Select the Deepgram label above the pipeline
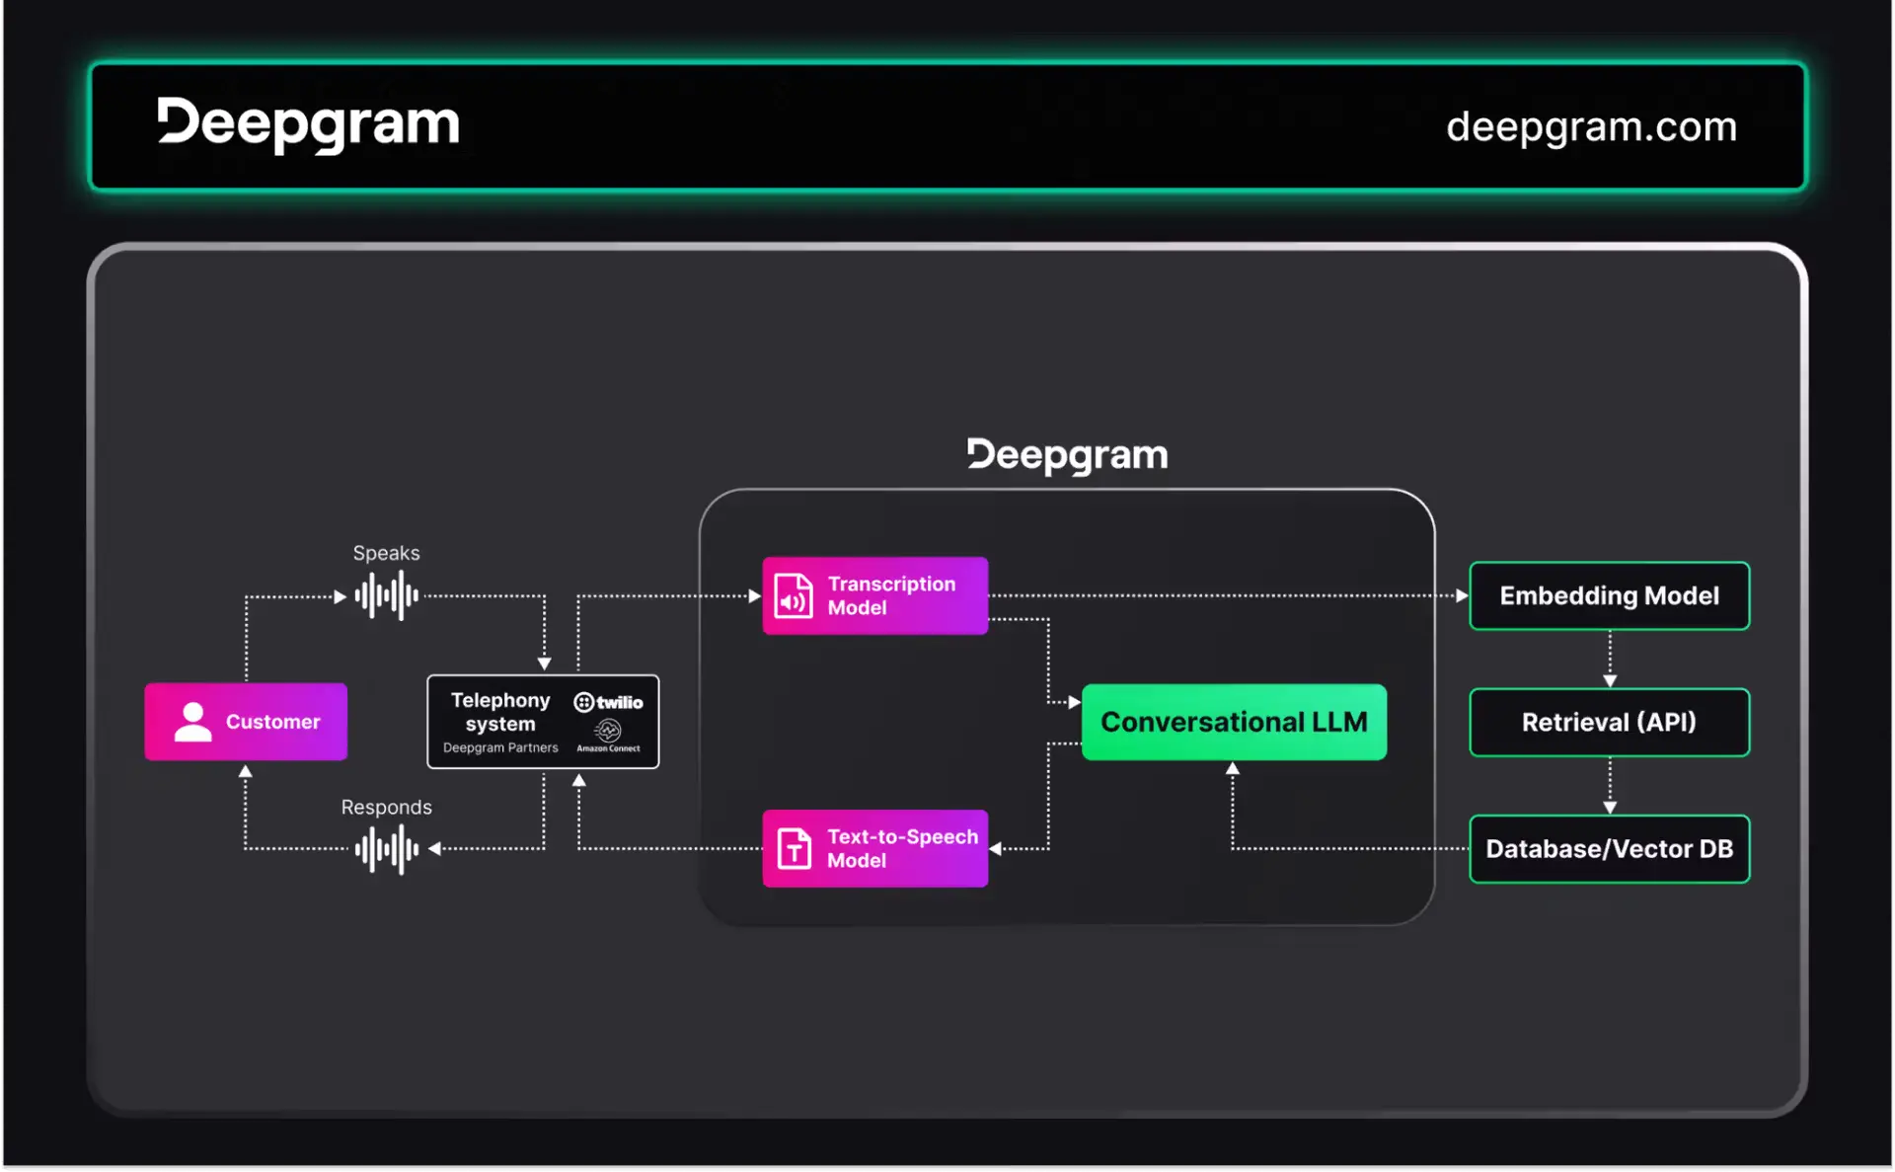This screenshot has height=1172, width=1895. [x=1066, y=454]
